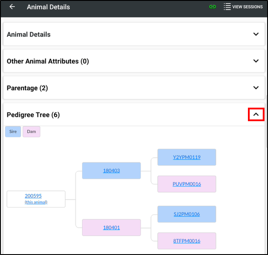The width and height of the screenshot is (268, 255).
Task: Click the blue Sire legend swatch
Action: [13, 132]
